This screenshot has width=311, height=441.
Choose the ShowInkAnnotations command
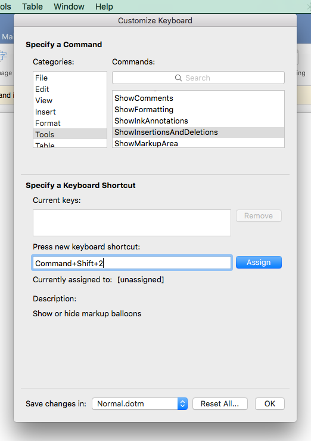pos(198,121)
